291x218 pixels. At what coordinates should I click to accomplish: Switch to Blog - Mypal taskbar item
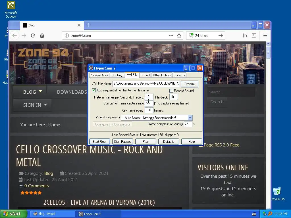(52, 214)
